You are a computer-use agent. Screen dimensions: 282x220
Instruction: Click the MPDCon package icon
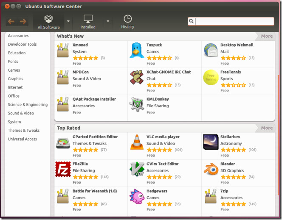click(x=63, y=77)
